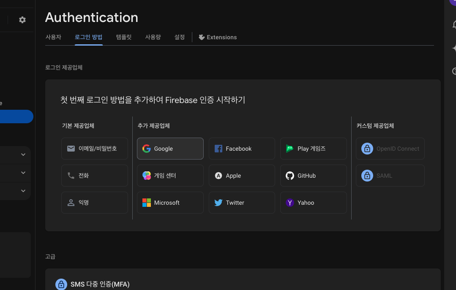Click the anonymous person icon
This screenshot has height=290, width=456.
(x=71, y=203)
